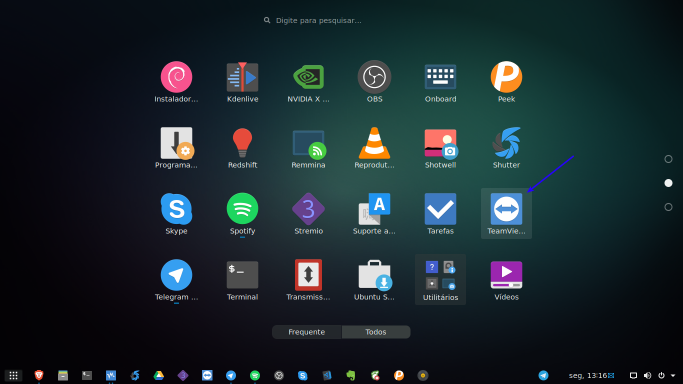Launch Peek from the app grid
683x384 pixels.
pos(506,82)
